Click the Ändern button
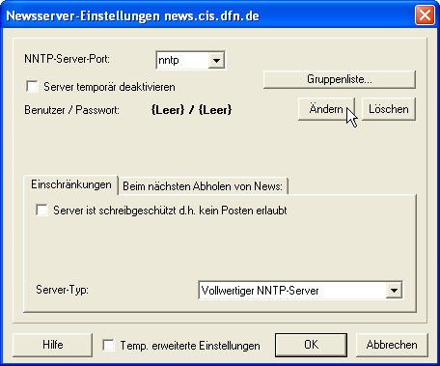440x366 pixels. [x=326, y=109]
